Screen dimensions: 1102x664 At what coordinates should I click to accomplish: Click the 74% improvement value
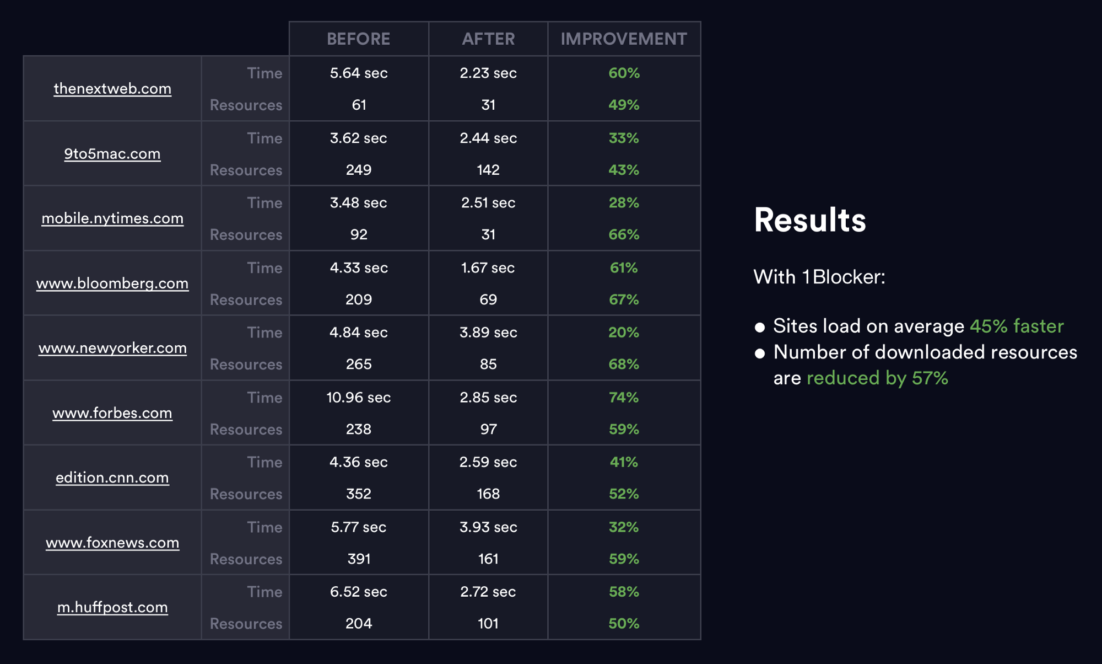[624, 398]
